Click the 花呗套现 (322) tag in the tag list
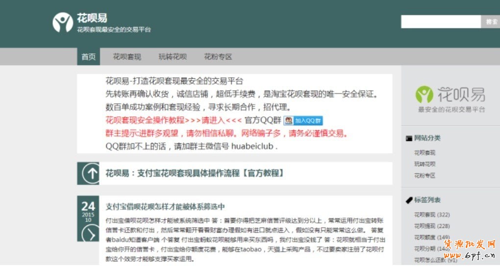 432,214
